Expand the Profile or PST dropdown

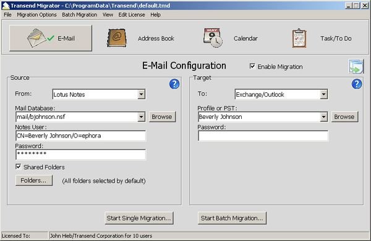[323, 117]
